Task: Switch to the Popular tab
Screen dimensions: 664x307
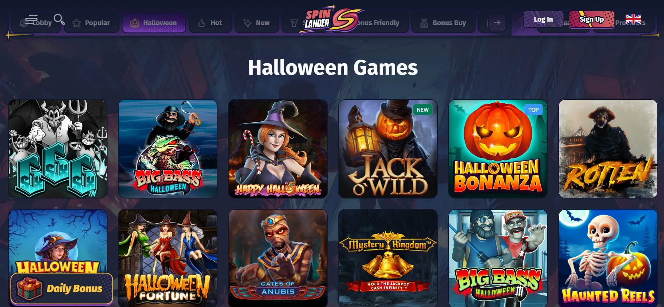Action: click(91, 23)
